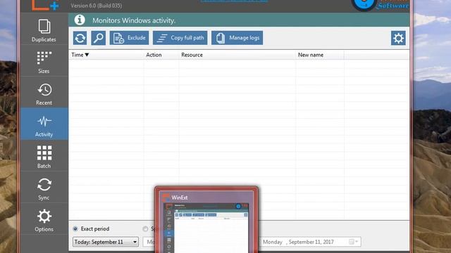Click the Monday, September 11, 2017 date field
This screenshot has height=253, width=451.
click(309, 242)
